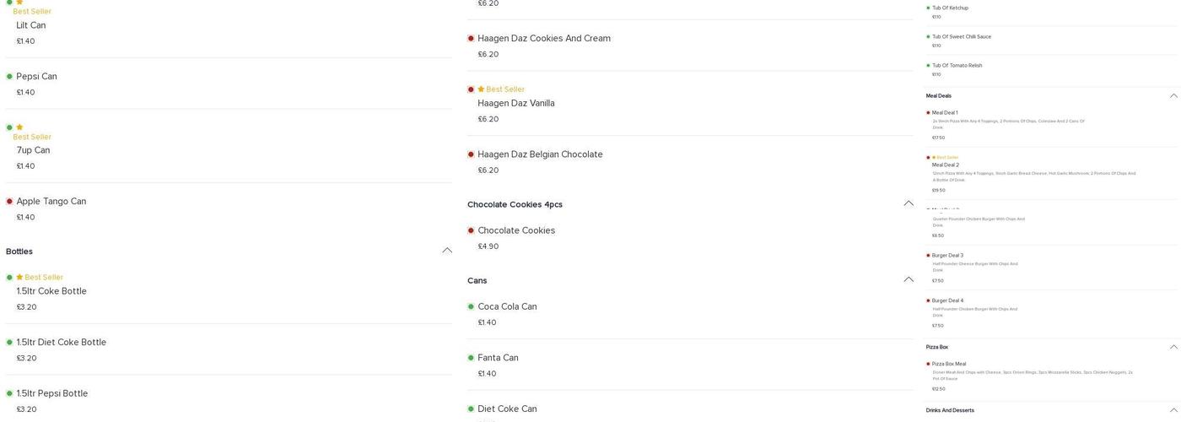Select the Diet Coke Can item
This screenshot has height=422, width=1181.
pos(507,409)
